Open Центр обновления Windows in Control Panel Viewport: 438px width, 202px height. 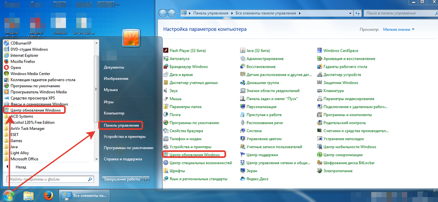tap(191, 155)
